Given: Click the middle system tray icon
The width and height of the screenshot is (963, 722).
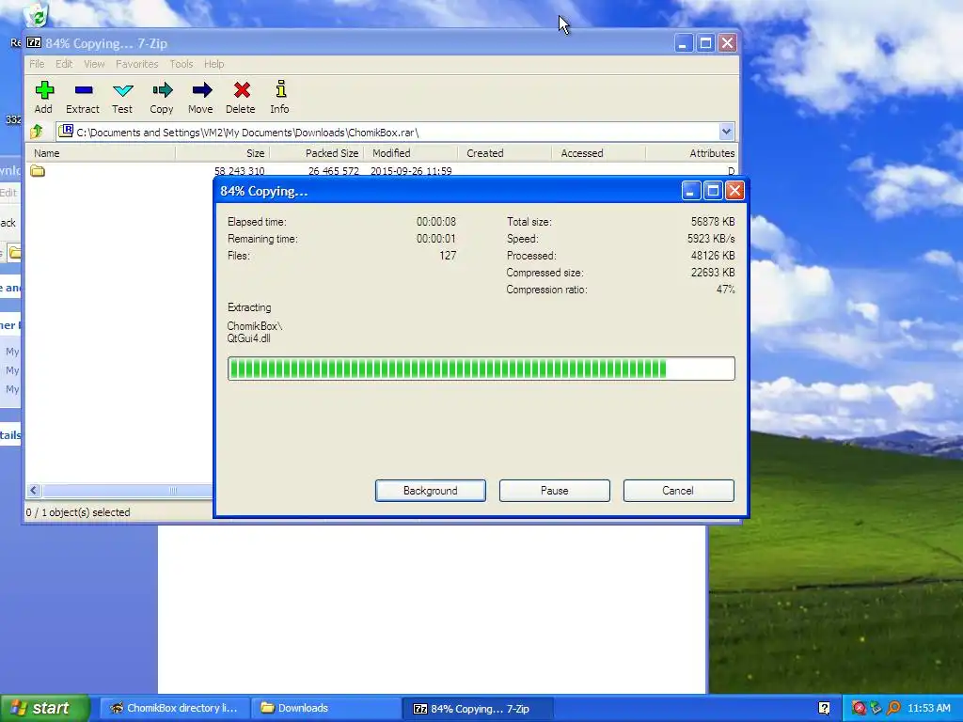Looking at the screenshot, I should click(876, 708).
